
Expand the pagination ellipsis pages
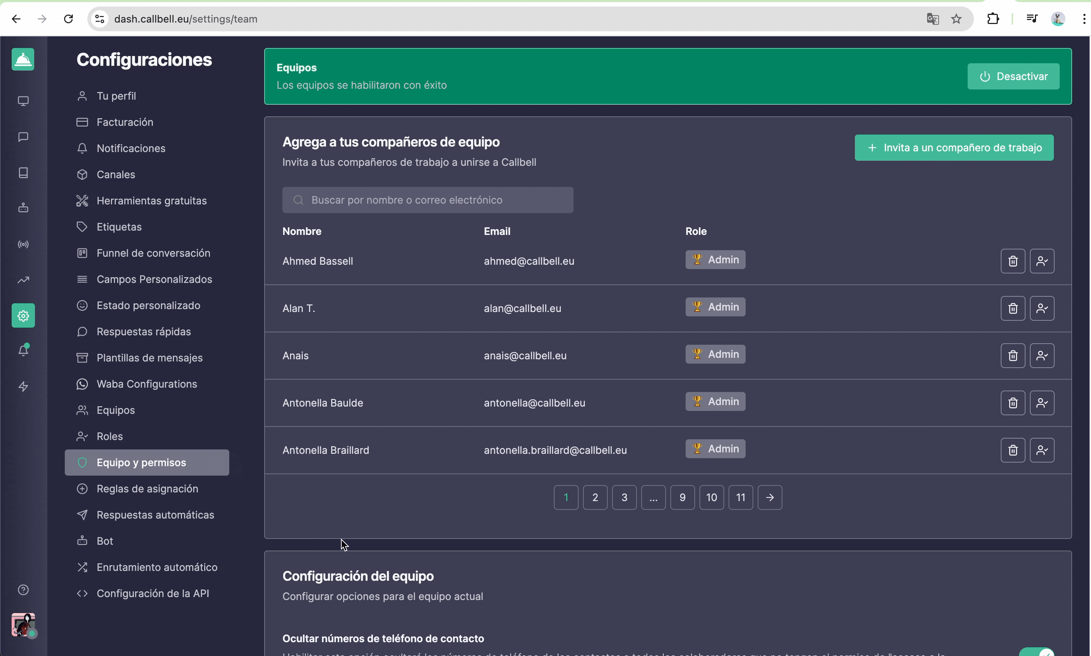[653, 498]
